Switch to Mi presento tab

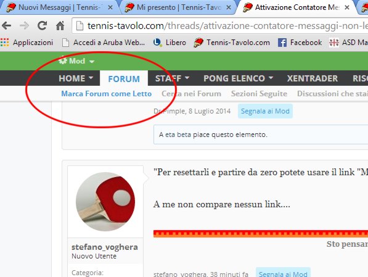click(179, 7)
